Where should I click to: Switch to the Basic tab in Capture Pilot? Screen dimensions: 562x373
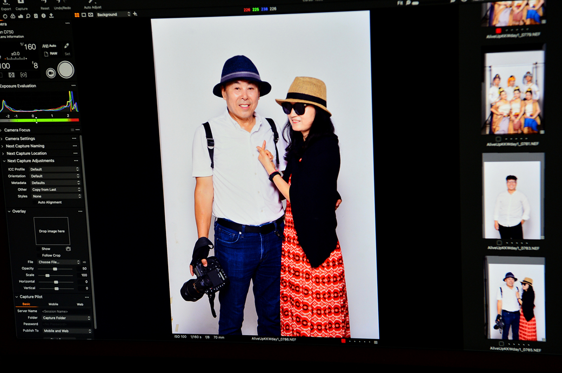[x=26, y=304]
